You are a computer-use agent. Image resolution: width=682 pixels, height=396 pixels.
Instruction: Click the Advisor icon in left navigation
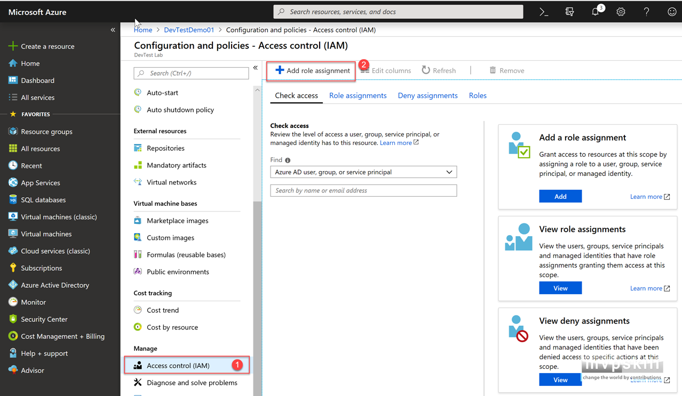point(13,370)
